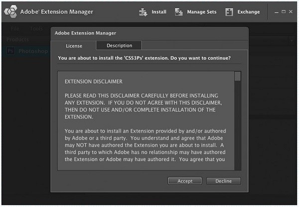
Task: Open the dimmed Tools menu
Action: point(36,28)
